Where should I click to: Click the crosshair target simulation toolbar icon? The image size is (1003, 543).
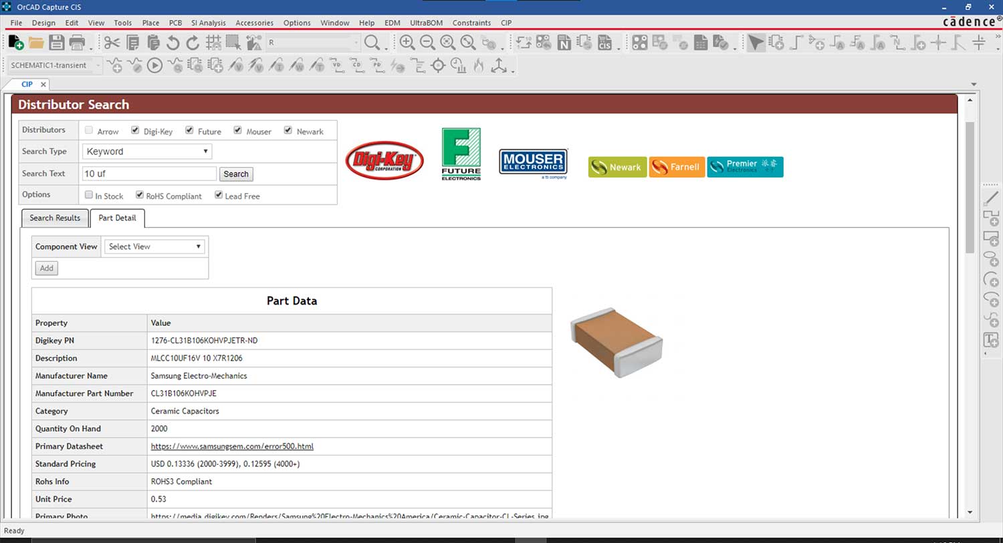438,65
